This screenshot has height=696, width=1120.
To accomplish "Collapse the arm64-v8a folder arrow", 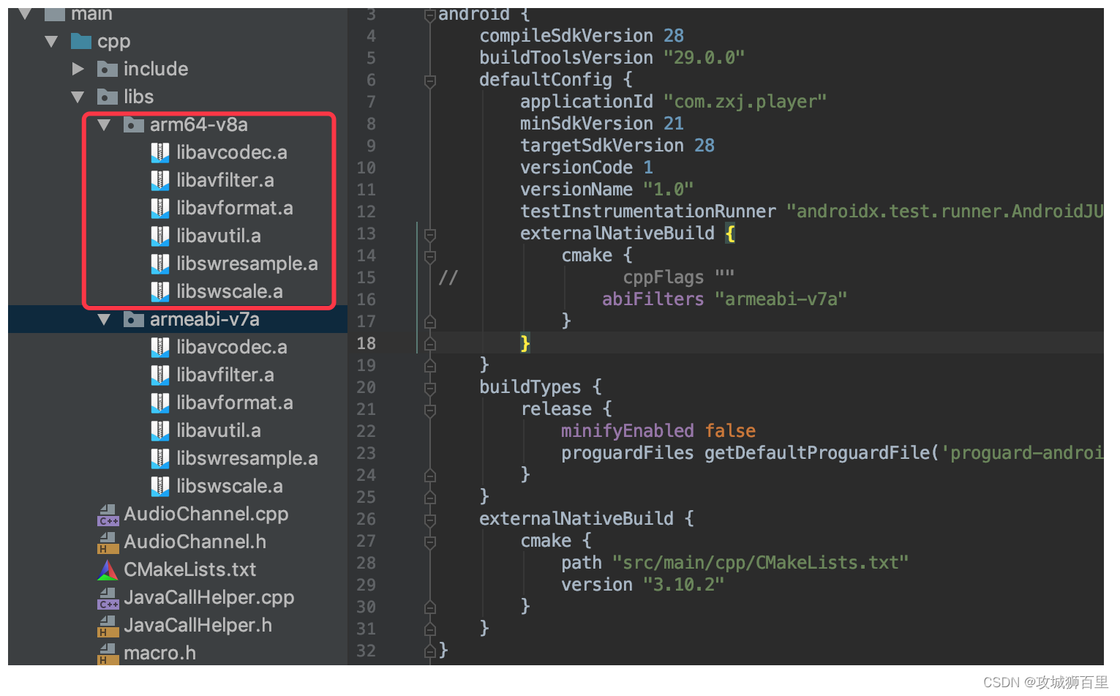I will [104, 125].
